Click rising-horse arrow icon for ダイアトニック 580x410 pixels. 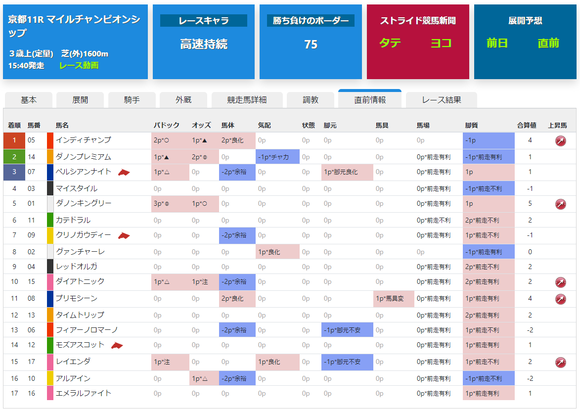(560, 282)
